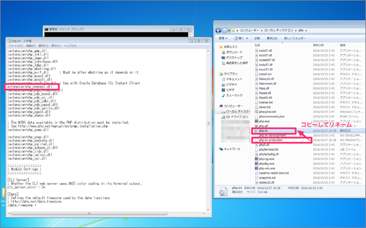Viewport: 366px width, 228px height.
Task: Open 編集(E) menu in Notepad
Action: coord(30,46)
